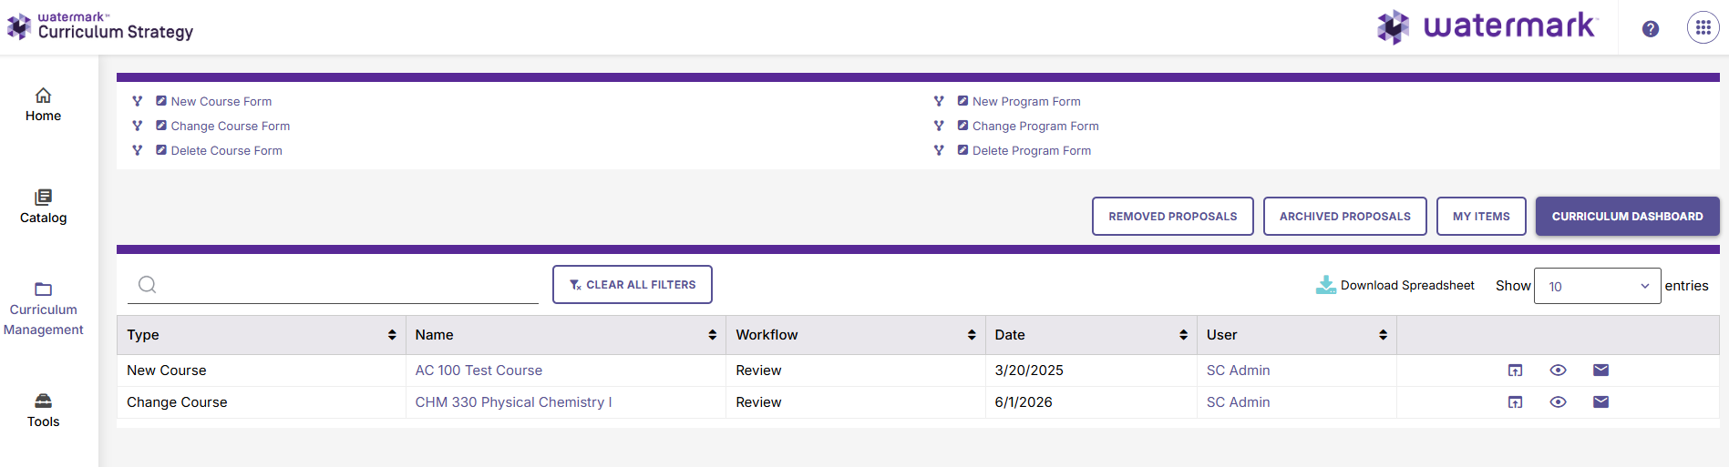Click workflow icon beside Delete Program Form

[939, 150]
